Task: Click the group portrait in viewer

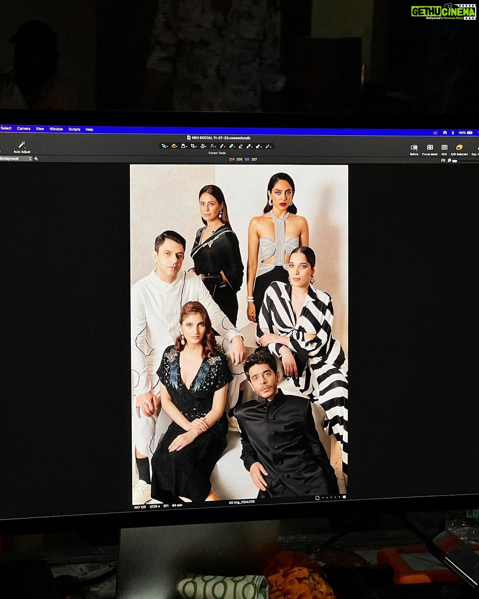Action: tap(239, 334)
